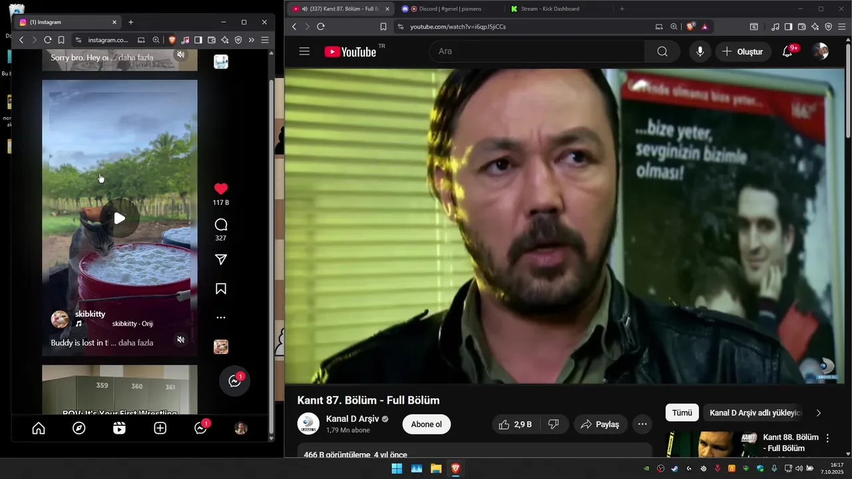The height and width of the screenshot is (479, 852).
Task: Show next filter chips arrow
Action: click(x=818, y=412)
